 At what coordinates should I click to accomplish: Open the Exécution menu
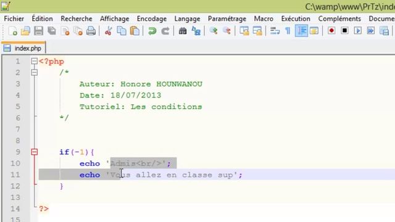tap(296, 18)
